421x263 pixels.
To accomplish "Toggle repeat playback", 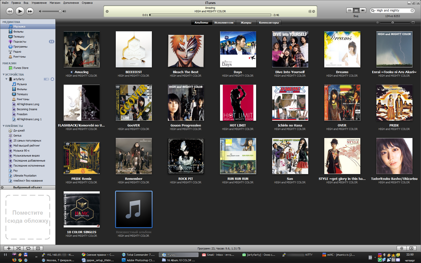I will pos(28,248).
